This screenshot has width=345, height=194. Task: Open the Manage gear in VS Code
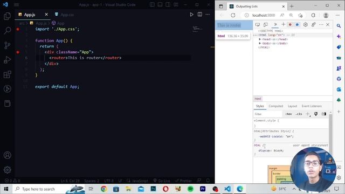(x=7, y=170)
